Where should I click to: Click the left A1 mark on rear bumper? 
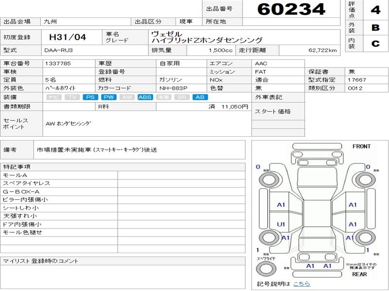pyautogui.click(x=310, y=266)
